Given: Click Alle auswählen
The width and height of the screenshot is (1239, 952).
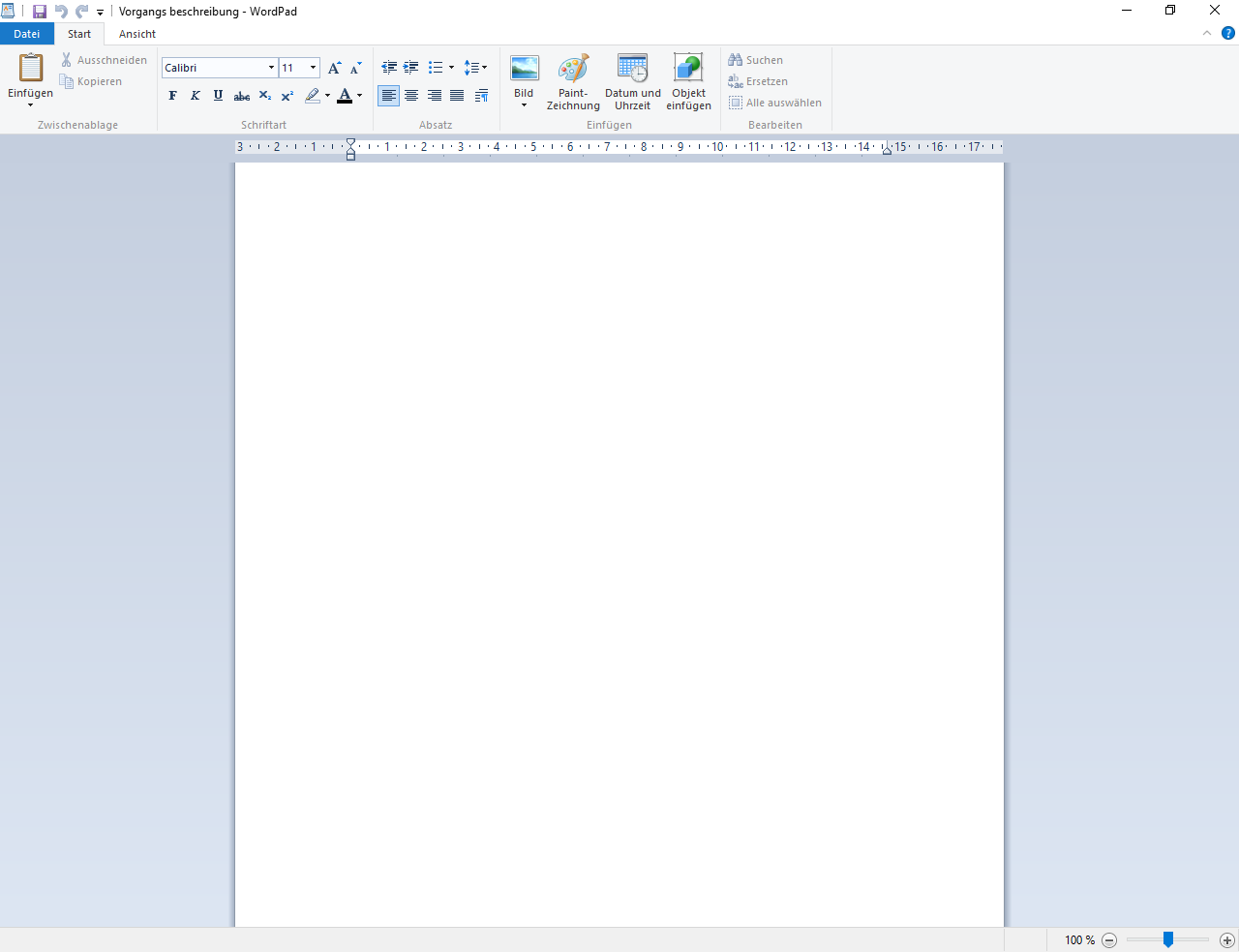Looking at the screenshot, I should (x=775, y=103).
